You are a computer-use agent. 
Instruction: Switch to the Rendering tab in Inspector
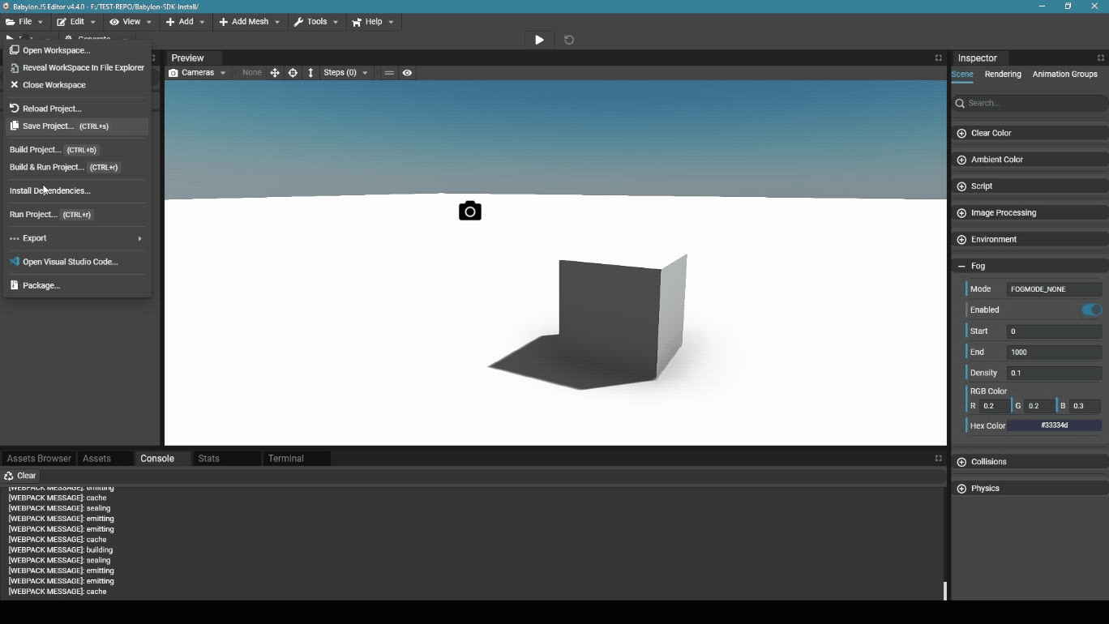[1003, 74]
